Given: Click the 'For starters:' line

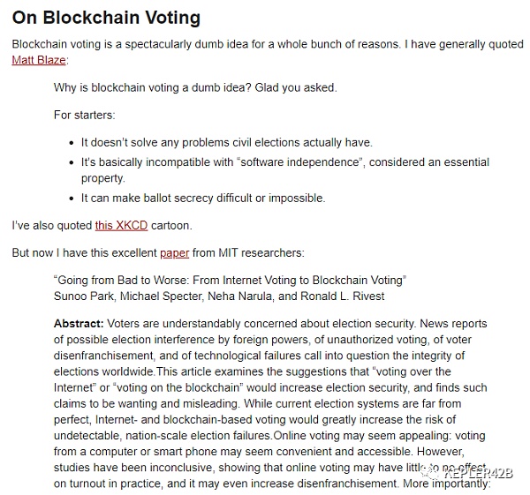Looking at the screenshot, I should [86, 115].
